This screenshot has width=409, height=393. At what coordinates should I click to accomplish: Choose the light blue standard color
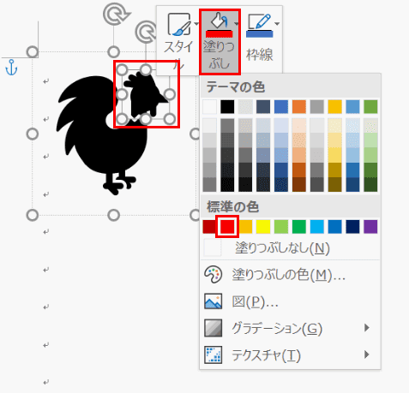pos(317,227)
